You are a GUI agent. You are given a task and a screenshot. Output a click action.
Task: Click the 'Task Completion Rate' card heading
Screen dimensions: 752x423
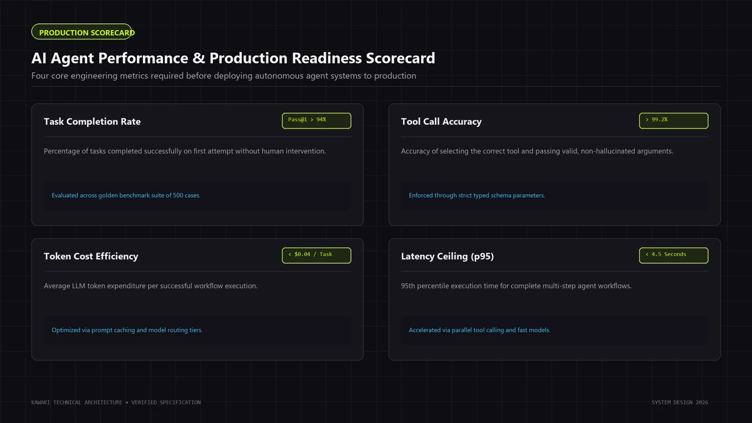pyautogui.click(x=92, y=122)
